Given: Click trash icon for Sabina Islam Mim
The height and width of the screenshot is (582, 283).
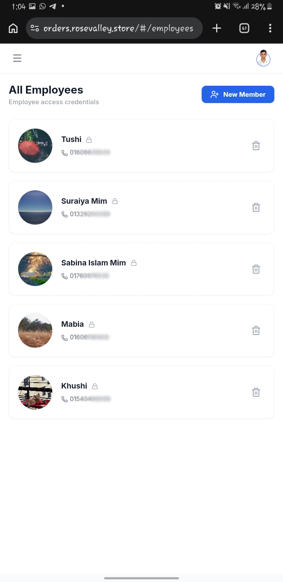Looking at the screenshot, I should [x=256, y=269].
